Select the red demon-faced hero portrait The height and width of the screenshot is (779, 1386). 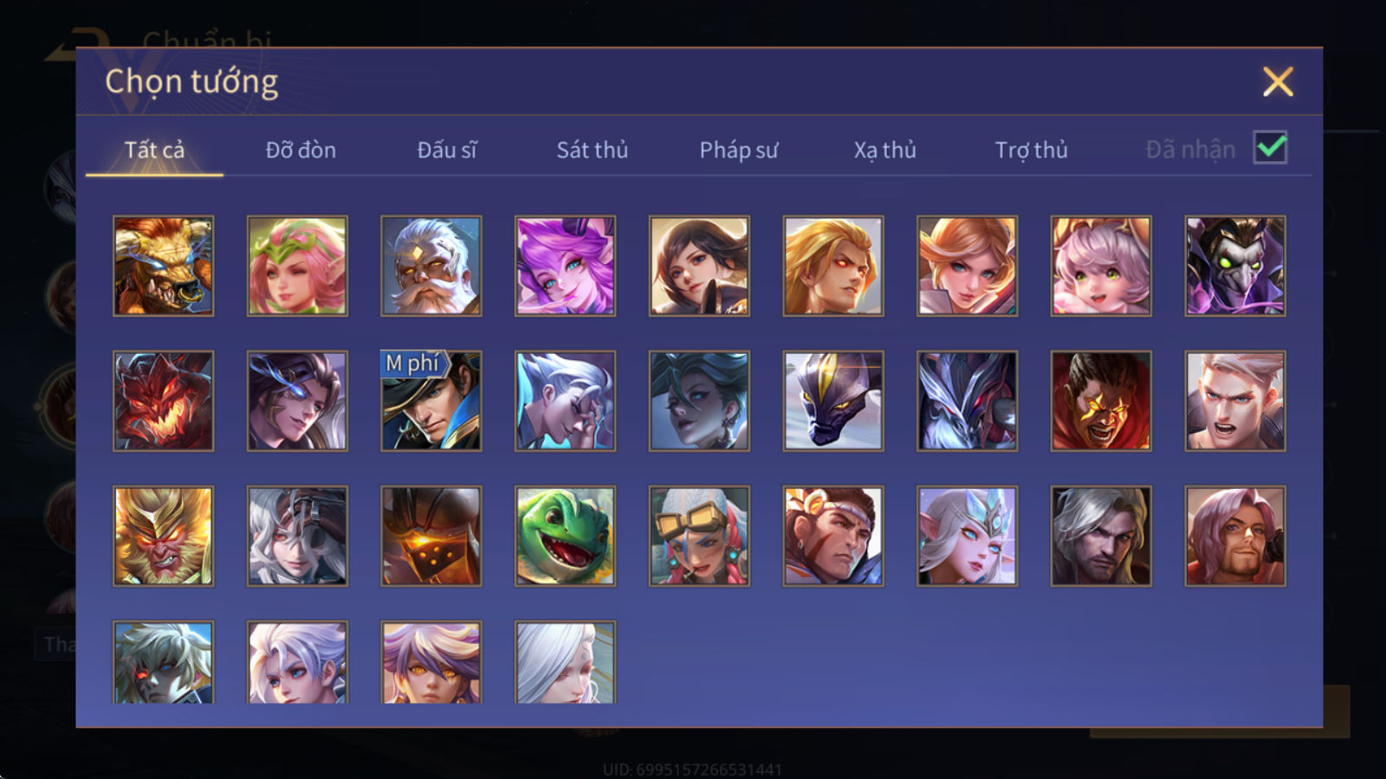(163, 401)
